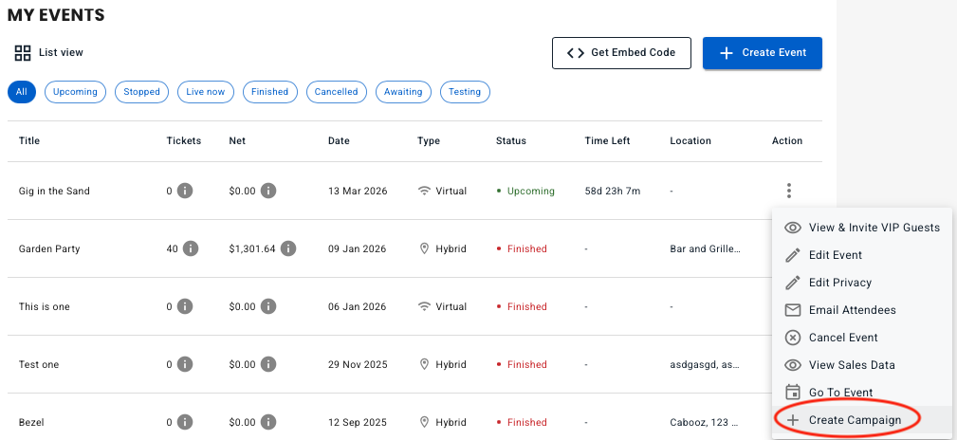
Task: Click the Create Event button
Action: [x=762, y=53]
